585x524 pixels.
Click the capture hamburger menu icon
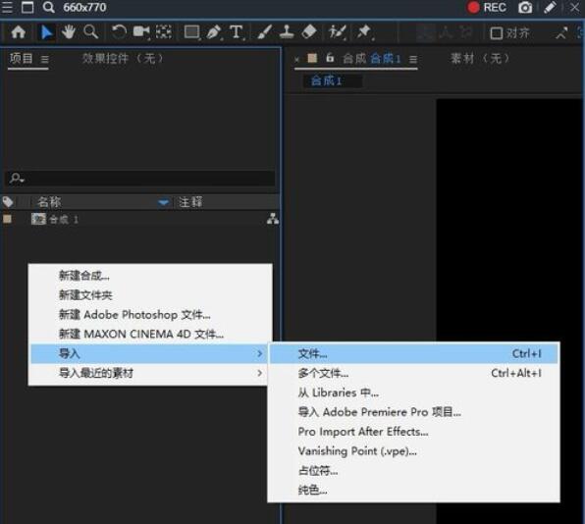[x=7, y=8]
